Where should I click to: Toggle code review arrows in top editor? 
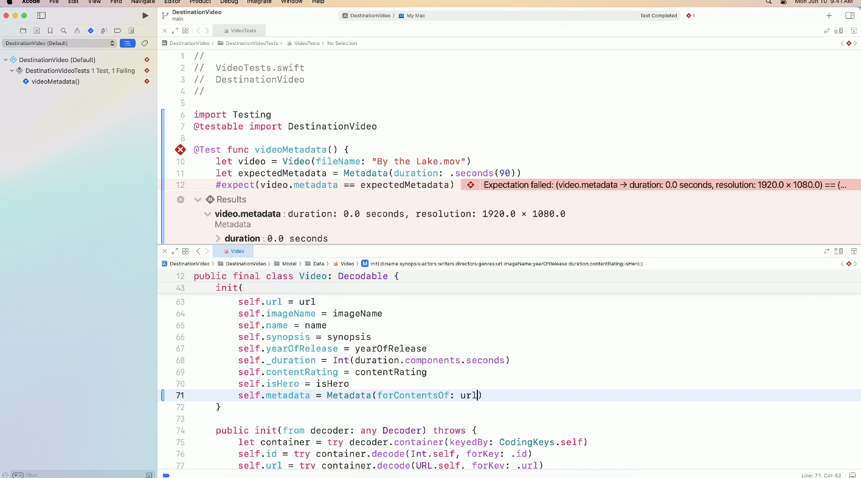(x=827, y=30)
